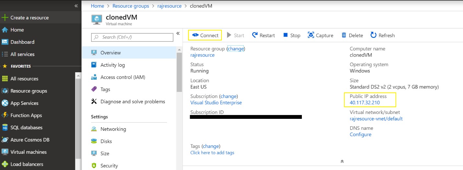Open the Activity log menu item
Image resolution: width=463 pixels, height=170 pixels.
(113, 65)
